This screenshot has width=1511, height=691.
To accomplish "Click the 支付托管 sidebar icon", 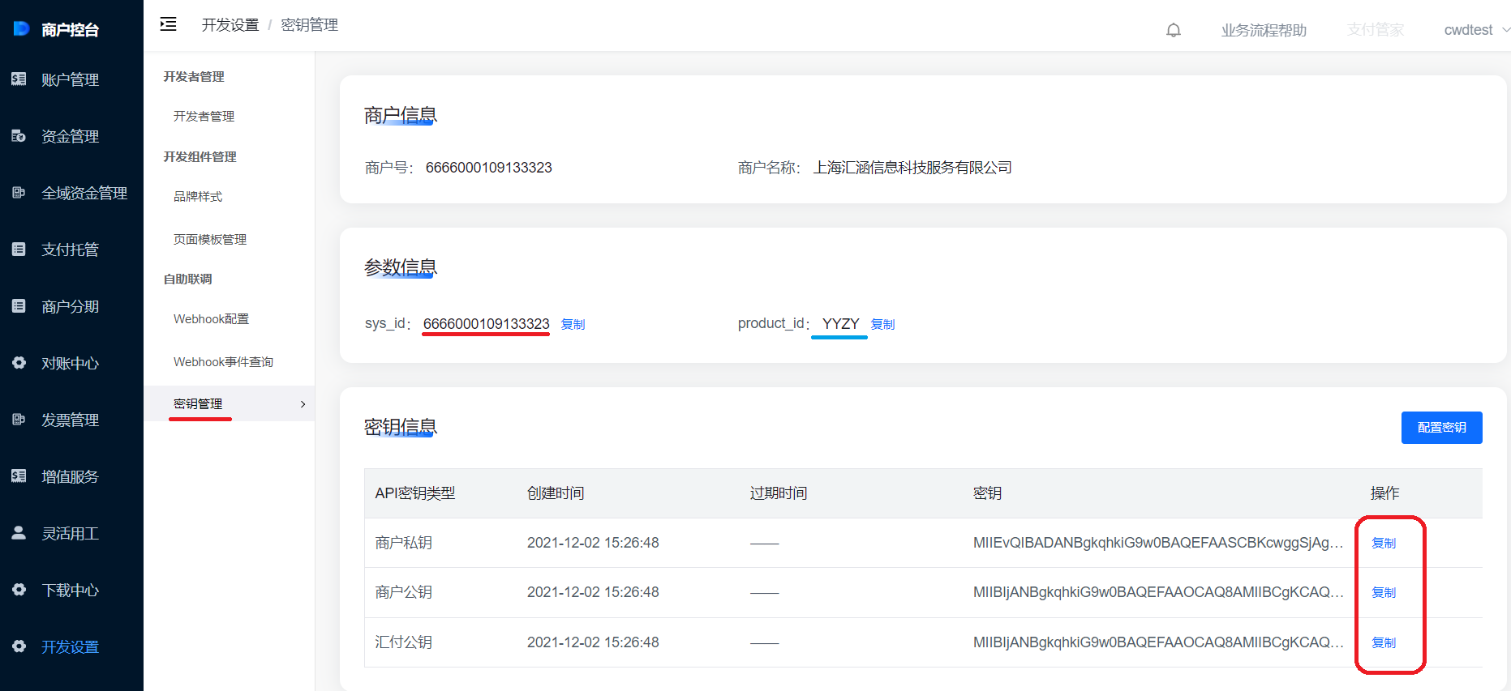I will point(19,250).
